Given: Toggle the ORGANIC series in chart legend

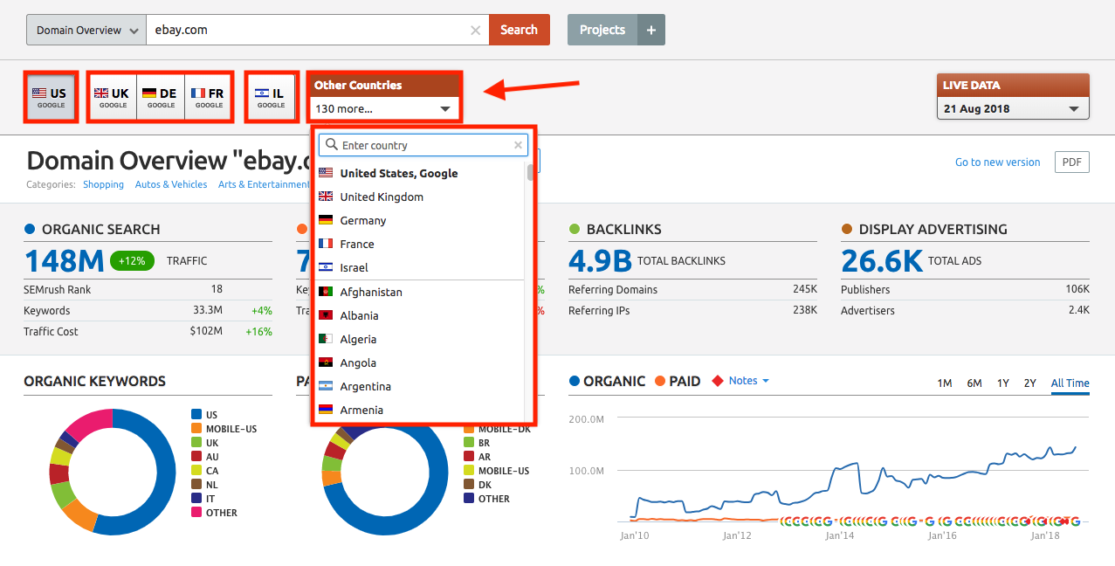Looking at the screenshot, I should pyautogui.click(x=607, y=381).
